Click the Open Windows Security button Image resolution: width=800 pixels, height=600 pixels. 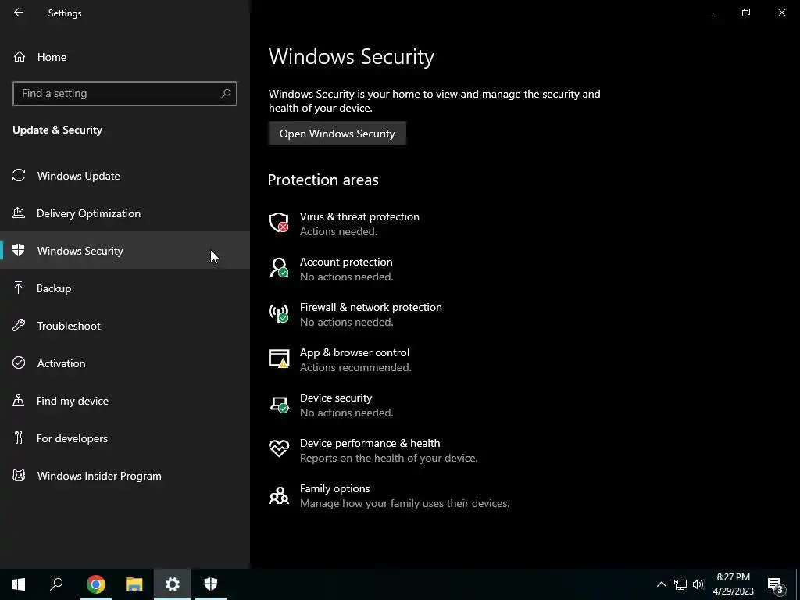[x=337, y=134]
